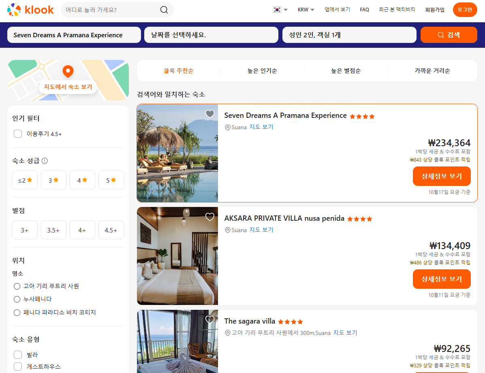The image size is (485, 373).
Task: Favorite The sagara villa heart icon
Action: click(210, 320)
